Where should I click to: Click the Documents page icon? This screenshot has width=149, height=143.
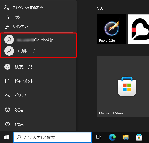coord(7,81)
